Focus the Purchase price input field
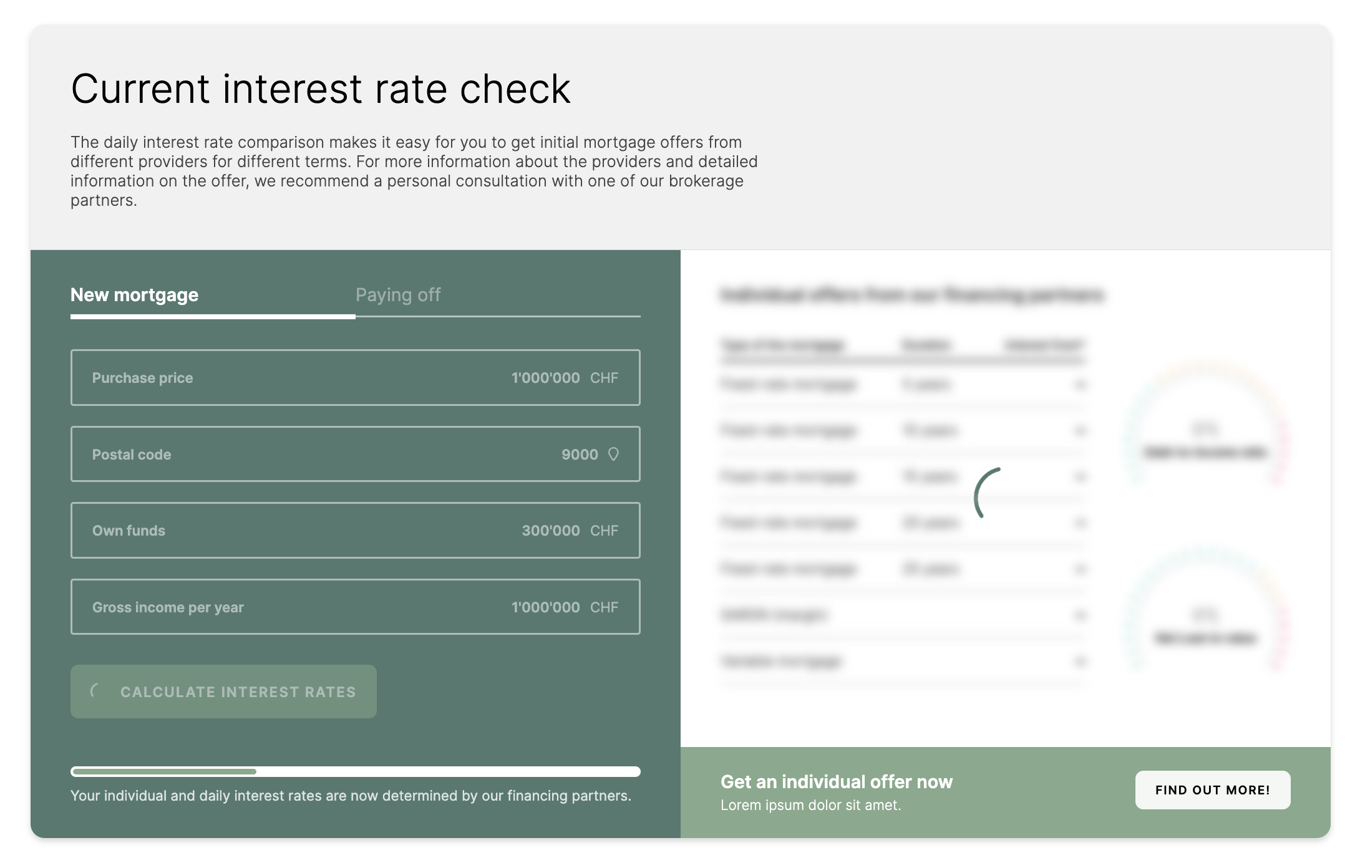The image size is (1365, 858). (x=355, y=378)
